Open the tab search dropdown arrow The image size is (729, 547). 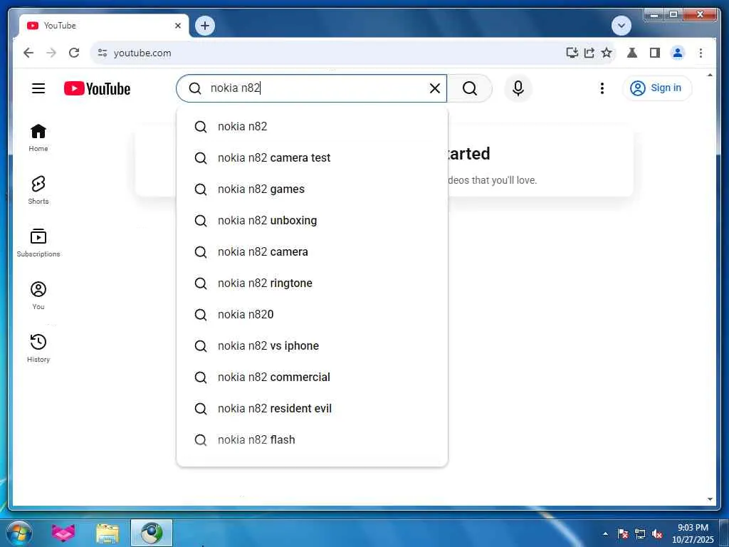coord(621,26)
